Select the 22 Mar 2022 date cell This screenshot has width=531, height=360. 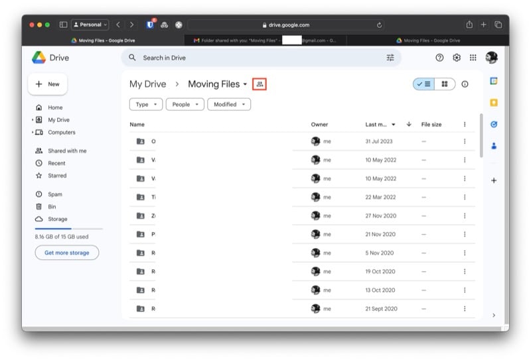(x=380, y=198)
